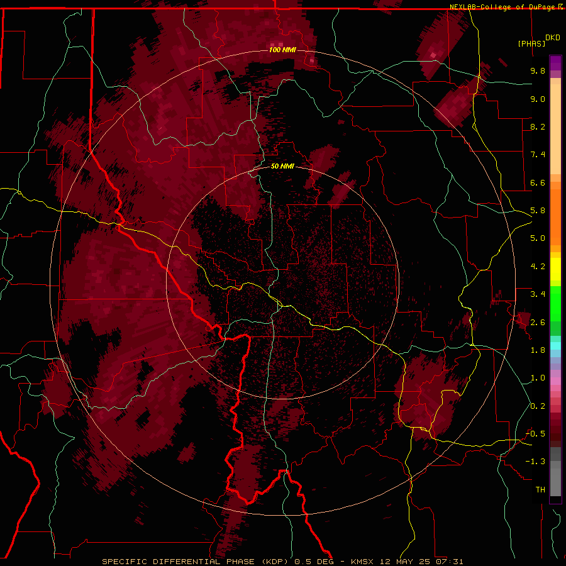
Task: Select the 9.8 value on the color scale
Action: pos(538,70)
